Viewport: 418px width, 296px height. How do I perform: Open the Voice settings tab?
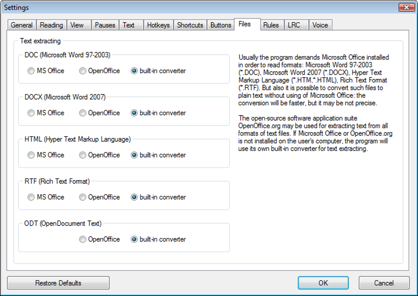tap(320, 25)
